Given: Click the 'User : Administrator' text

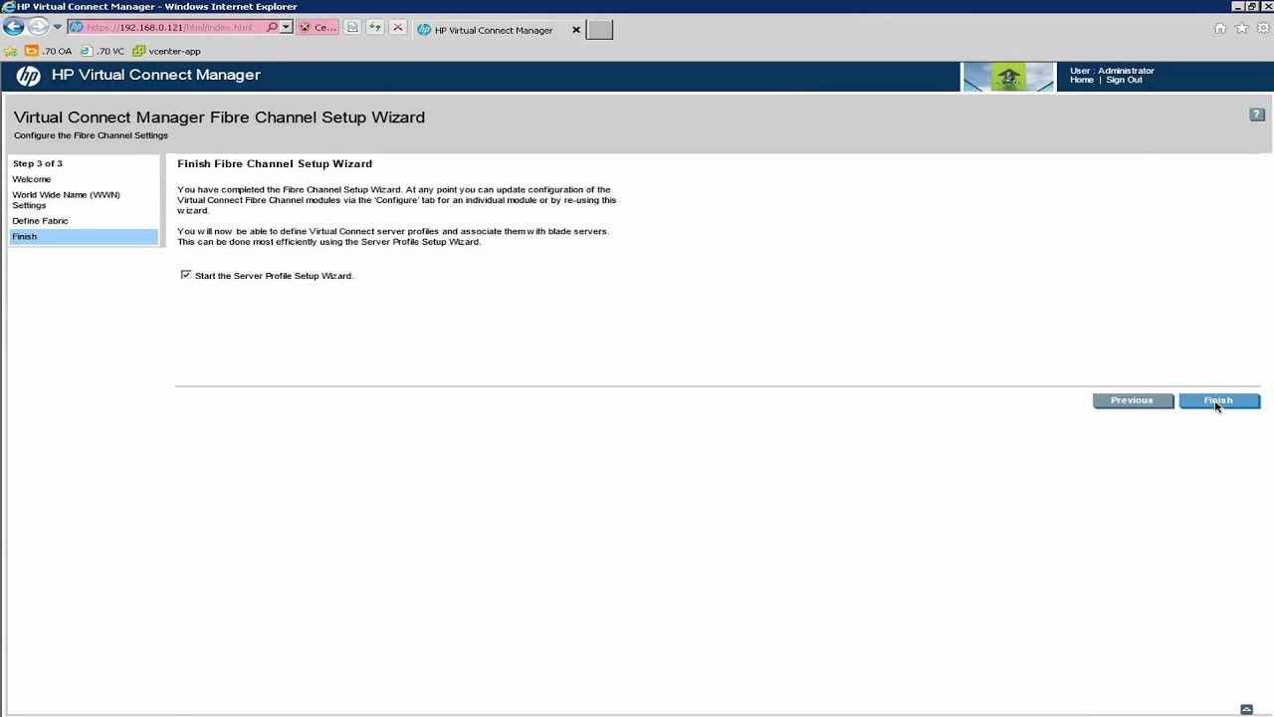Looking at the screenshot, I should 1112,71.
